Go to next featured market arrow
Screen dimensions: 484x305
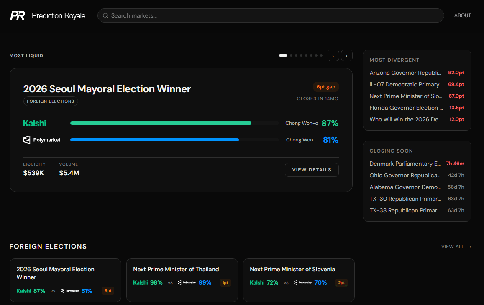point(346,55)
